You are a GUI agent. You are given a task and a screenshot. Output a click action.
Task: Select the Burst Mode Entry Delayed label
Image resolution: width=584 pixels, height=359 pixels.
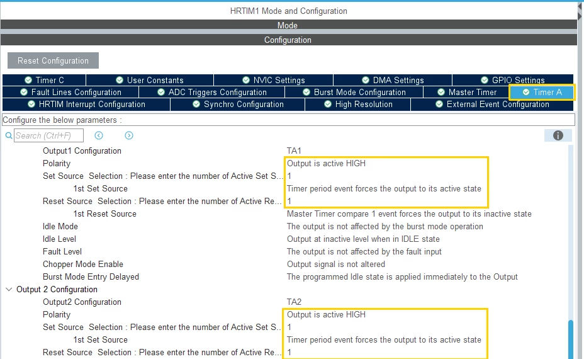point(91,277)
